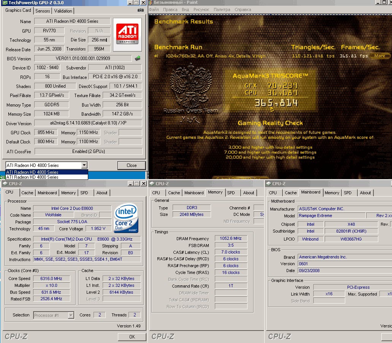
Task: Click the Level 2 cache 6144 KBytes value
Action: [x=122, y=292]
